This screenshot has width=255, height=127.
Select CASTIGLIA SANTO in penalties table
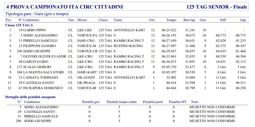[x=40, y=112]
